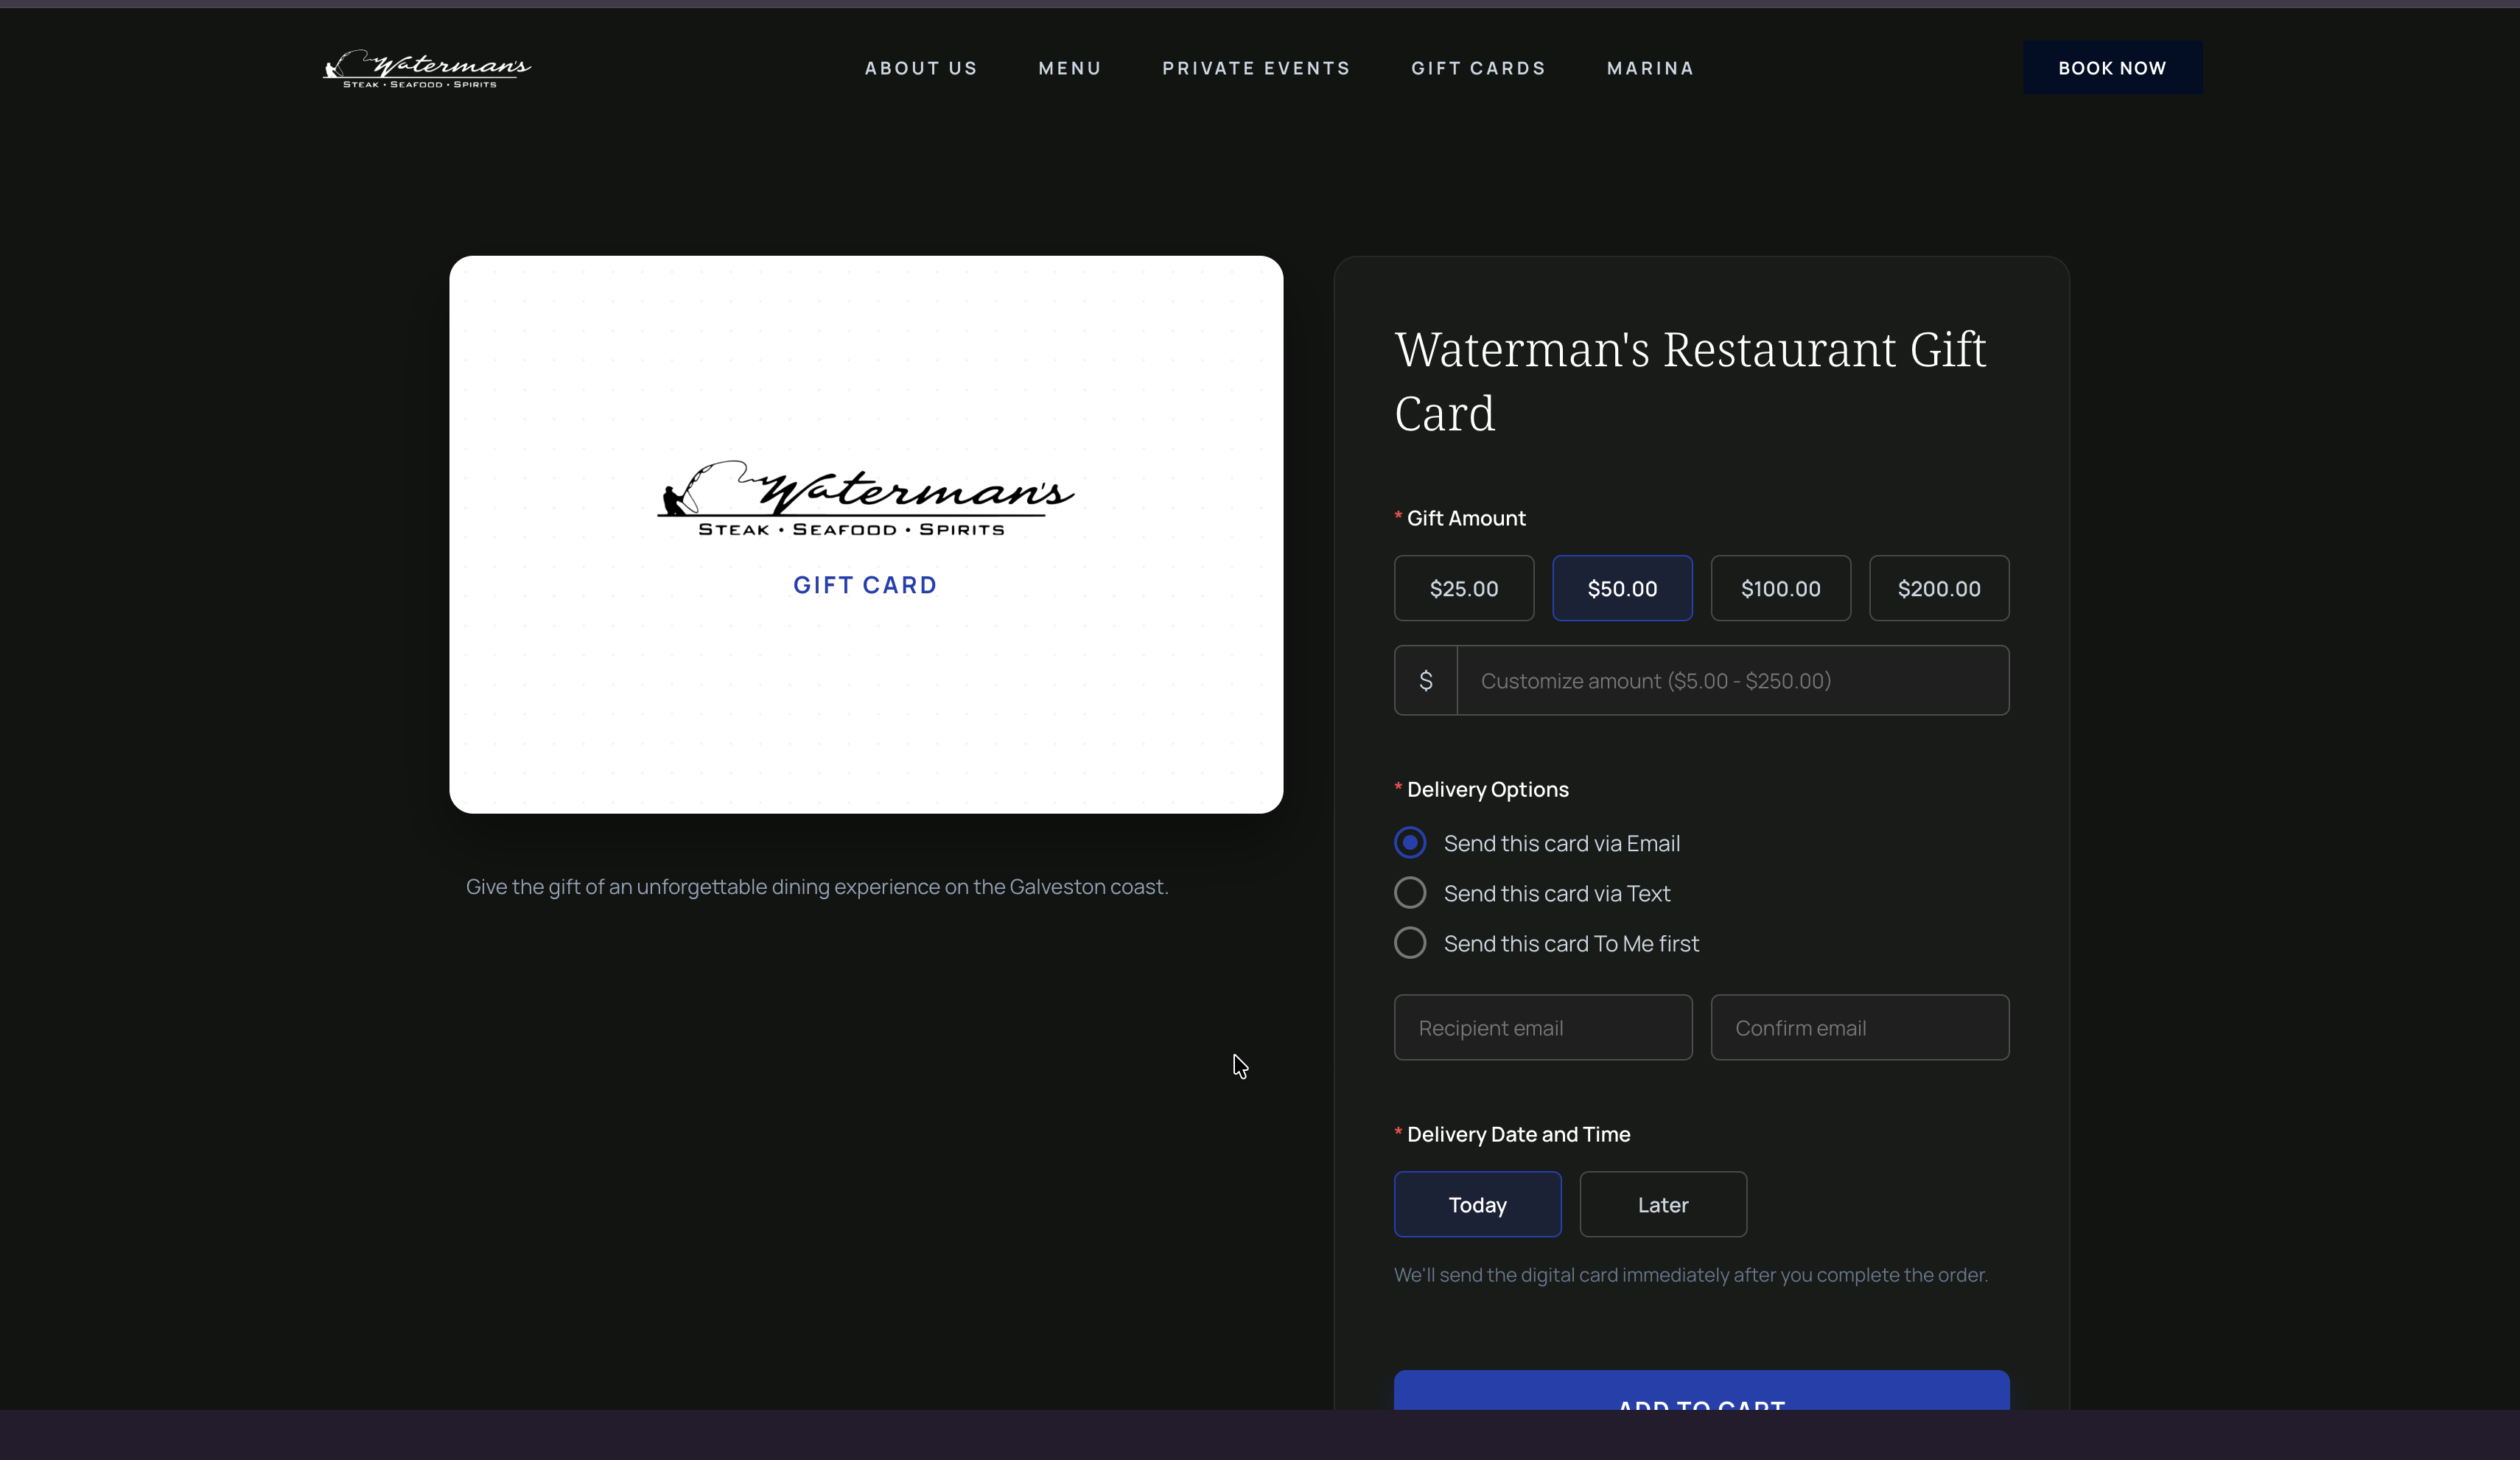Screen dimensions: 2520x1460
Task: Choose the $200.00 gift amount
Action: click(x=1939, y=588)
